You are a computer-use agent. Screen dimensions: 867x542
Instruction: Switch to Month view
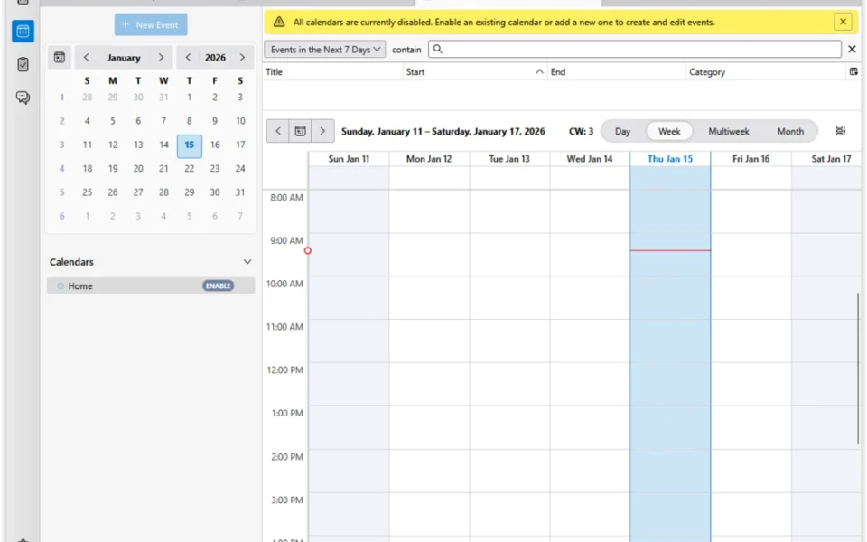pos(790,132)
